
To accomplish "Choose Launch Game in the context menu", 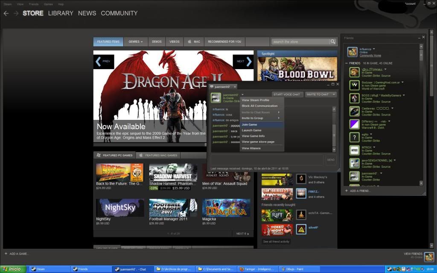I will (x=262, y=131).
